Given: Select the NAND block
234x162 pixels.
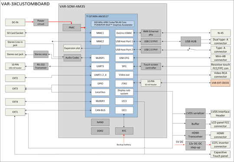Looking at the screenshot, I should 100,122.
